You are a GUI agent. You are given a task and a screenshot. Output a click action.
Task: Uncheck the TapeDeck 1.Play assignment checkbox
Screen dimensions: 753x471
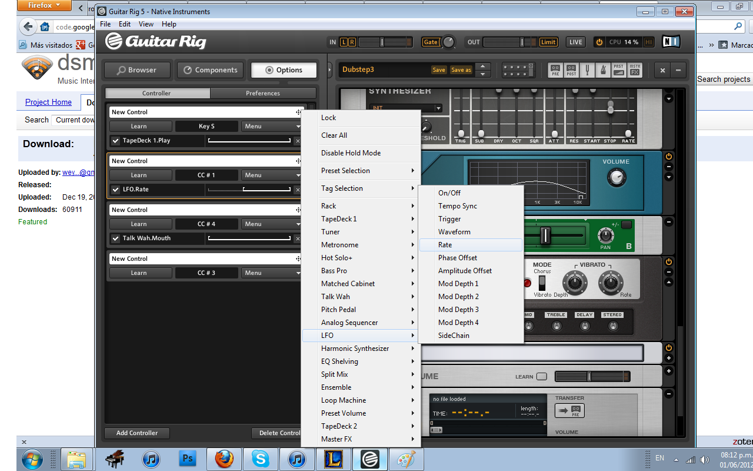[116, 141]
